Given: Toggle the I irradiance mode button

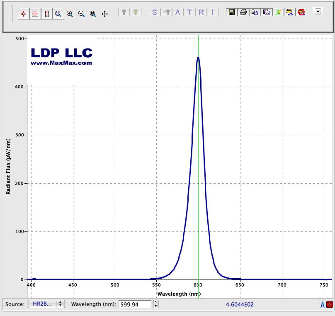Looking at the screenshot, I should 213,12.
